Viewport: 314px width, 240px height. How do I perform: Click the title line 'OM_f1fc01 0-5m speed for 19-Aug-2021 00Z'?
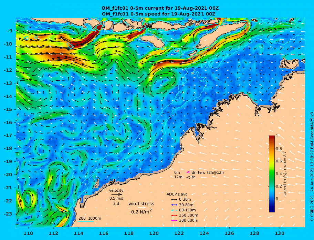(159, 14)
